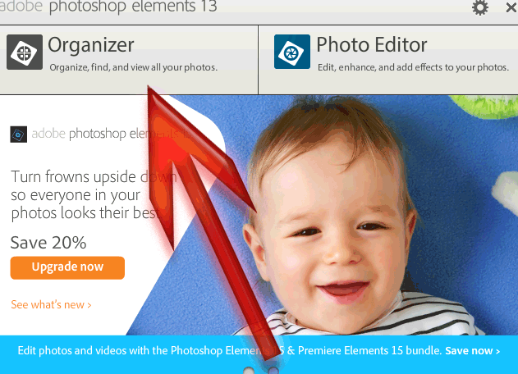Open Photo Editor via its title
The width and height of the screenshot is (518, 374).
pyautogui.click(x=372, y=45)
